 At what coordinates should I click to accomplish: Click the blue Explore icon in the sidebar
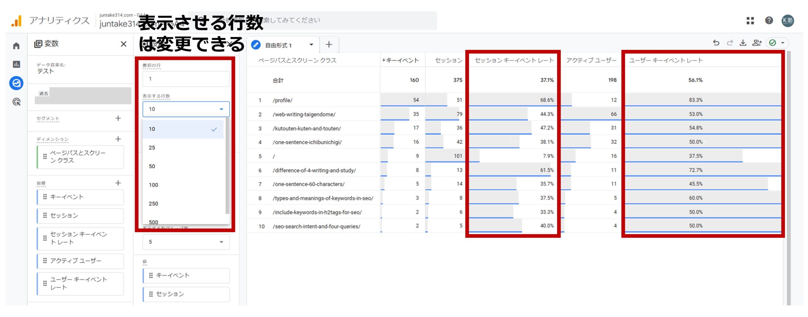tap(16, 84)
